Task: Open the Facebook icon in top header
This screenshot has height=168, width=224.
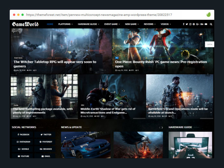Action: (x=183, y=24)
